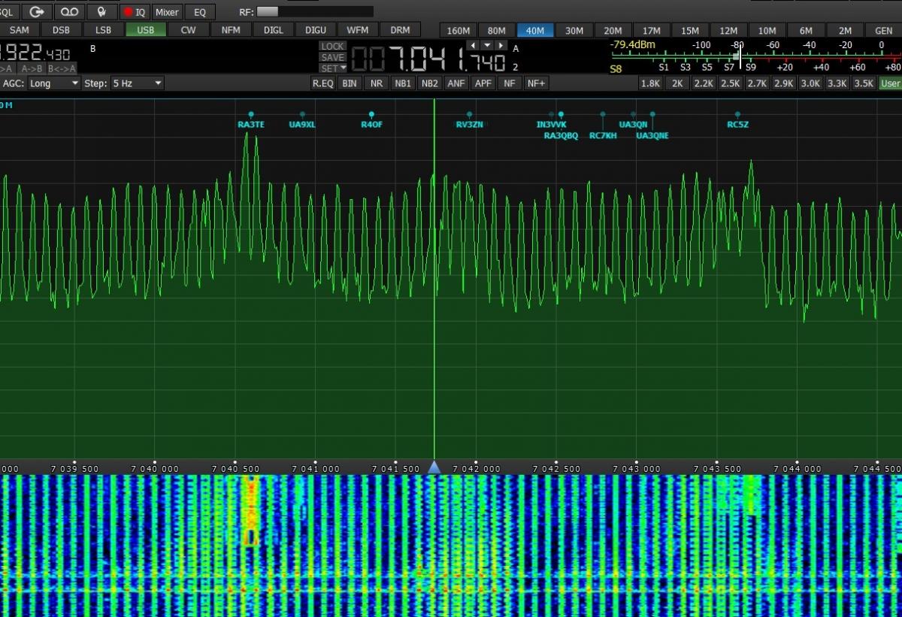
Task: Click the right arrow above frequency display
Action: pyautogui.click(x=500, y=46)
